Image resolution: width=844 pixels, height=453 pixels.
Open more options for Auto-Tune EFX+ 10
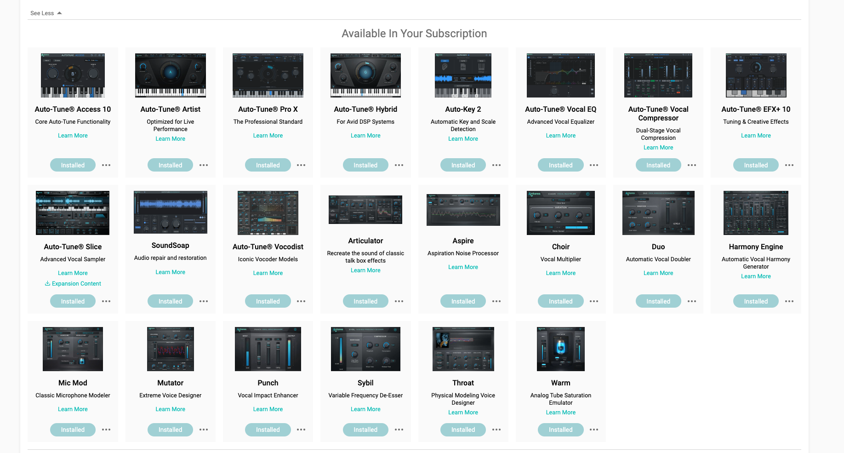(789, 165)
